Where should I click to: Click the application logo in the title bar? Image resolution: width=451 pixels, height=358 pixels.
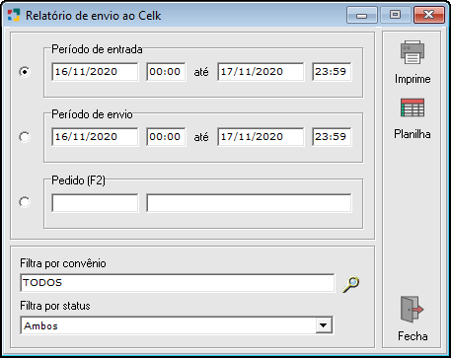(14, 15)
